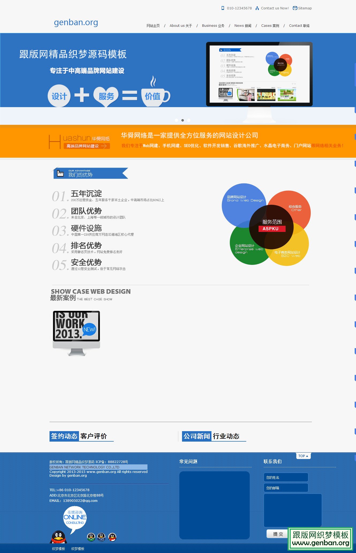Select the third banner carousel dot

point(189,120)
